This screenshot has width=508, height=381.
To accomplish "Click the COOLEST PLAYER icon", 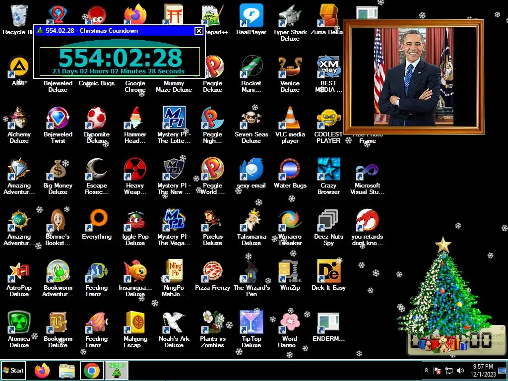I will [x=328, y=118].
